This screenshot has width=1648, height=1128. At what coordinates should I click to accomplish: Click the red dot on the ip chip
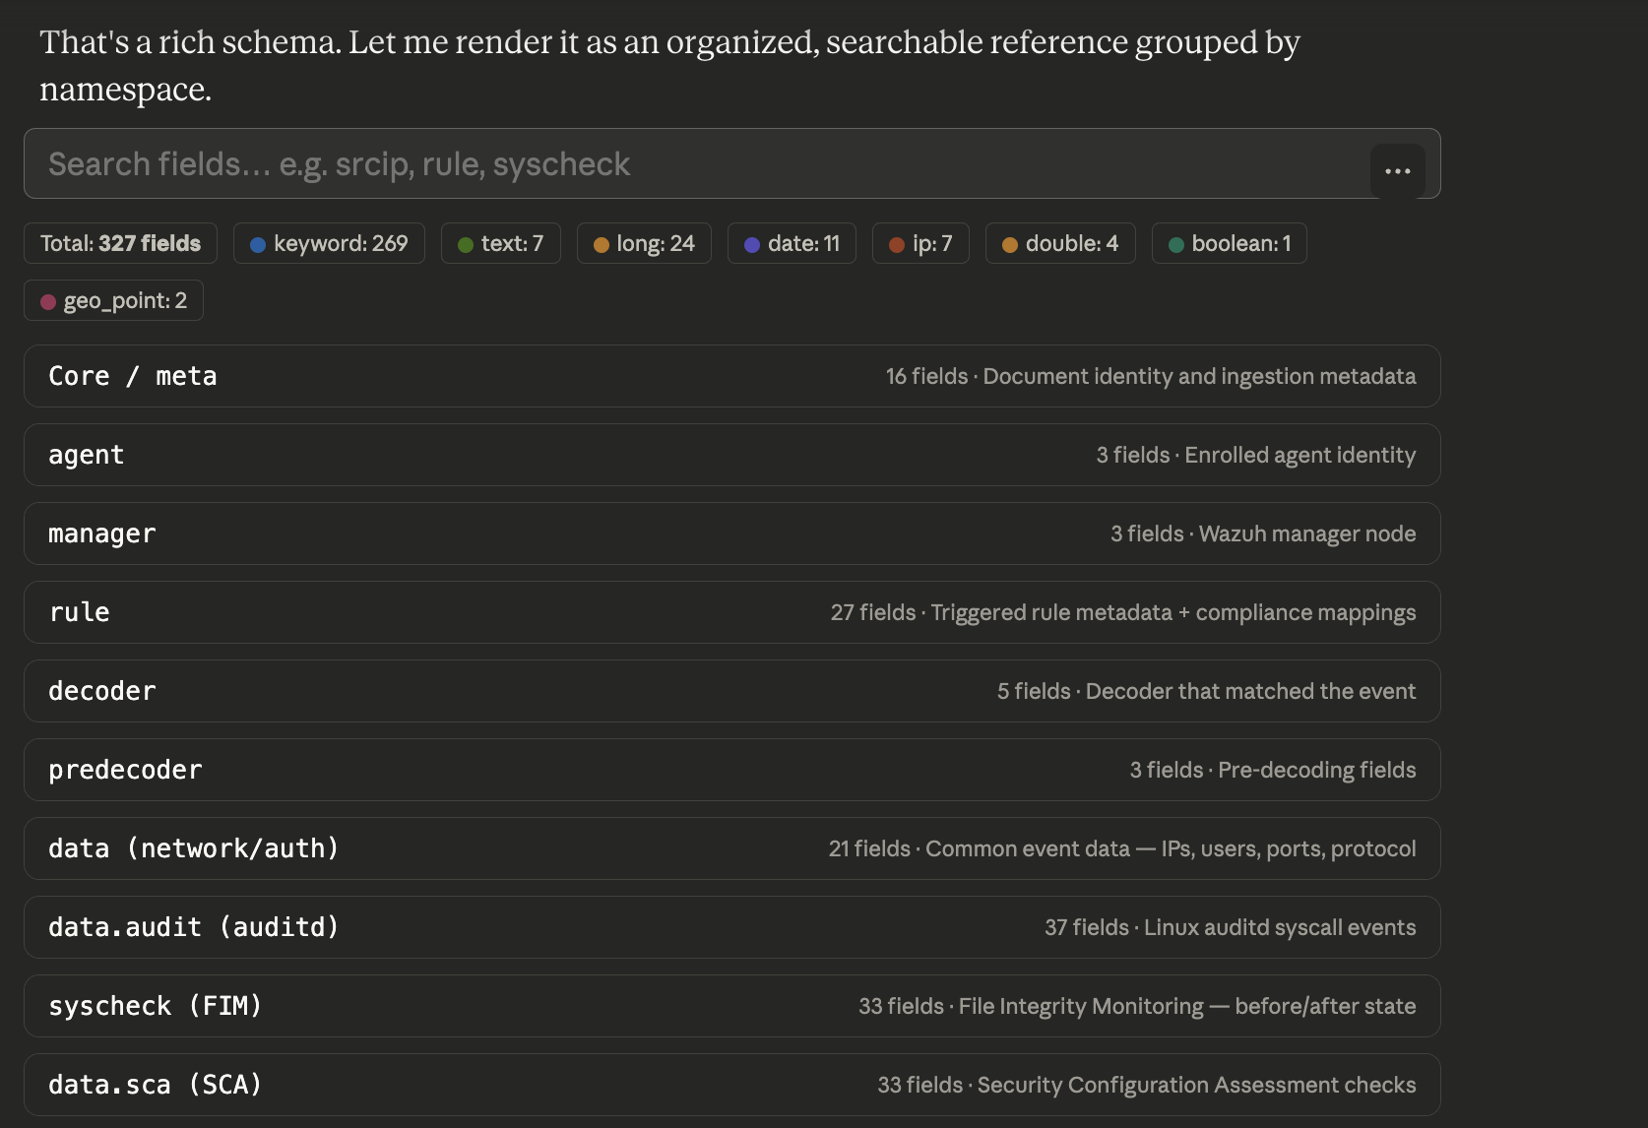896,243
